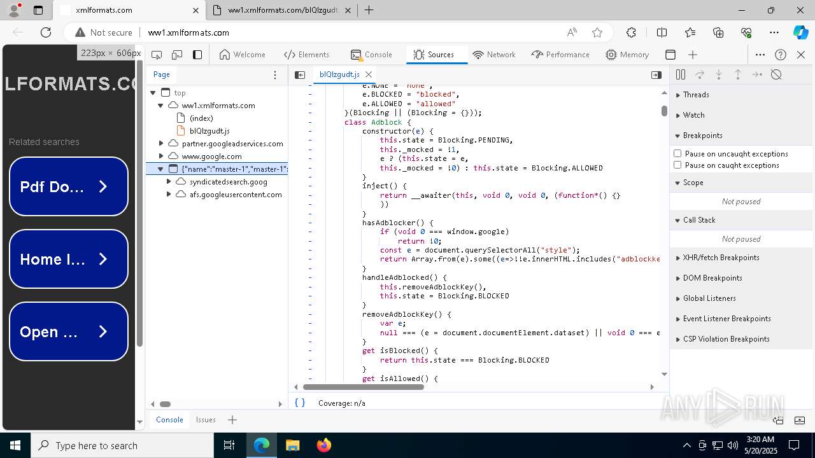
Task: Open the Page navigator tab
Action: pyautogui.click(x=162, y=74)
